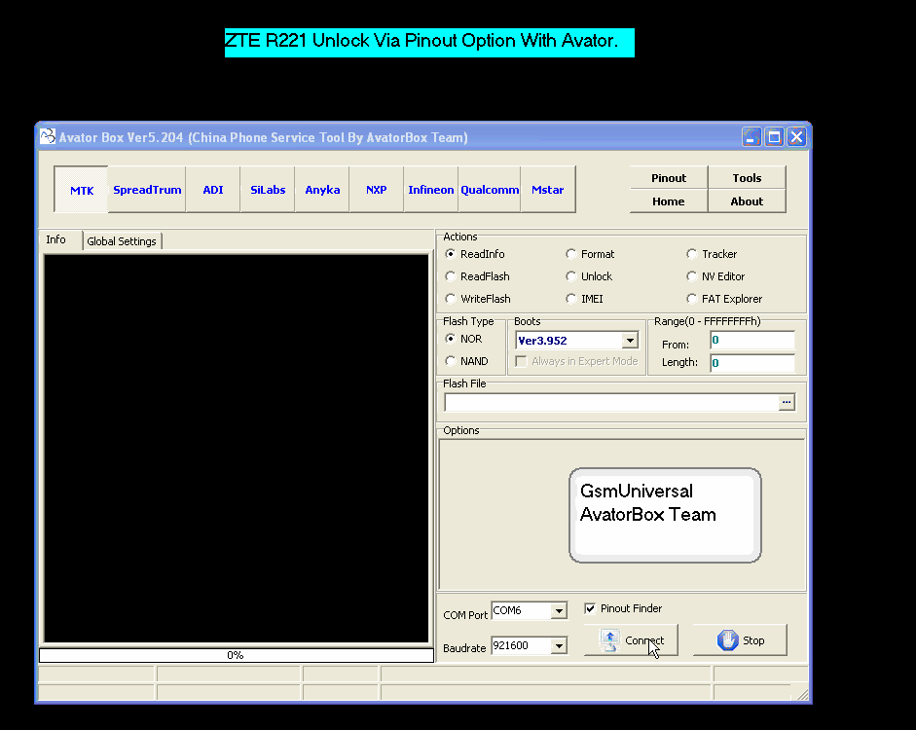The width and height of the screenshot is (916, 730).
Task: Expand the Boots version dropdown
Action: pos(629,341)
